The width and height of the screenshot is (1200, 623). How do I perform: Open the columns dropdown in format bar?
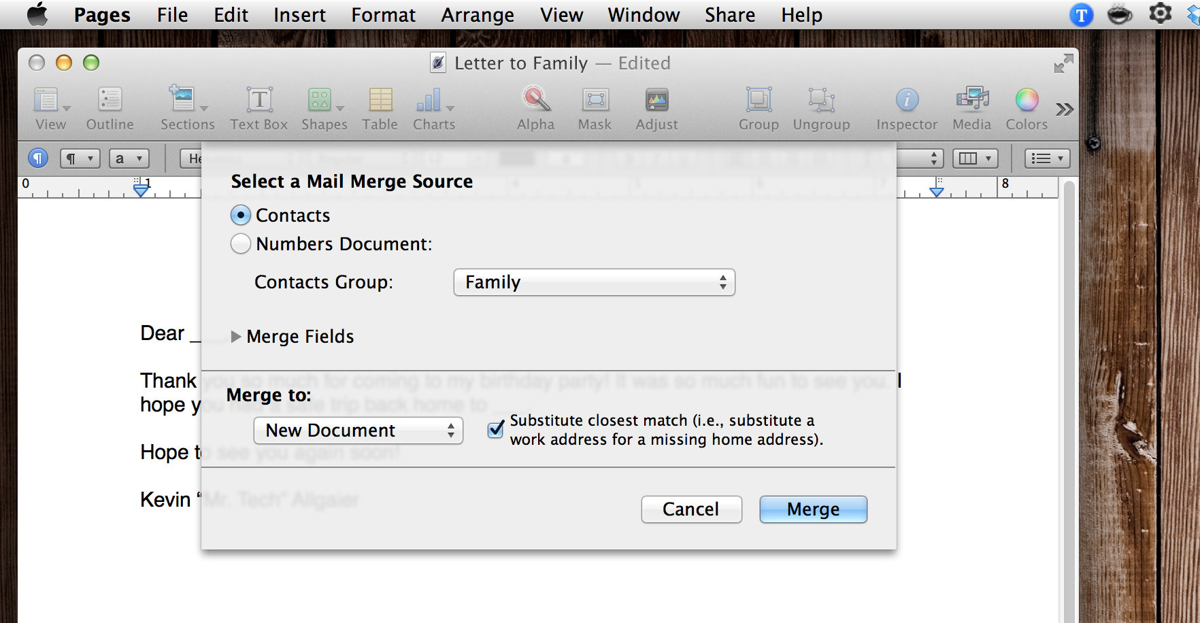pos(975,158)
